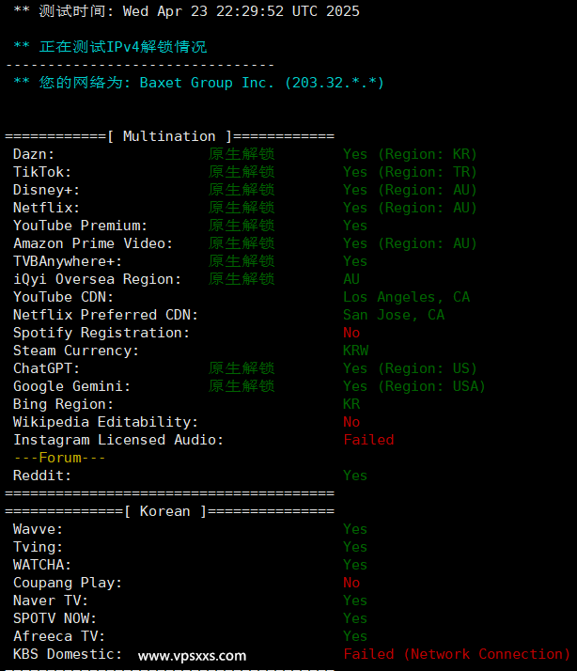577x671 pixels.
Task: Click '原生解锁' in the ChatGPT row
Action: [x=242, y=368]
